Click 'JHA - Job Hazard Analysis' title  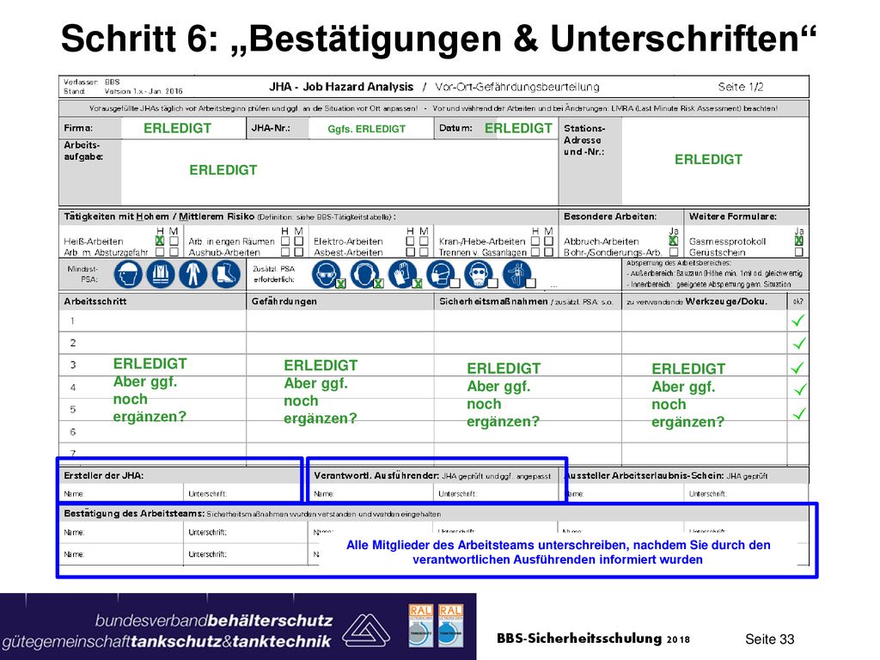coord(340,87)
